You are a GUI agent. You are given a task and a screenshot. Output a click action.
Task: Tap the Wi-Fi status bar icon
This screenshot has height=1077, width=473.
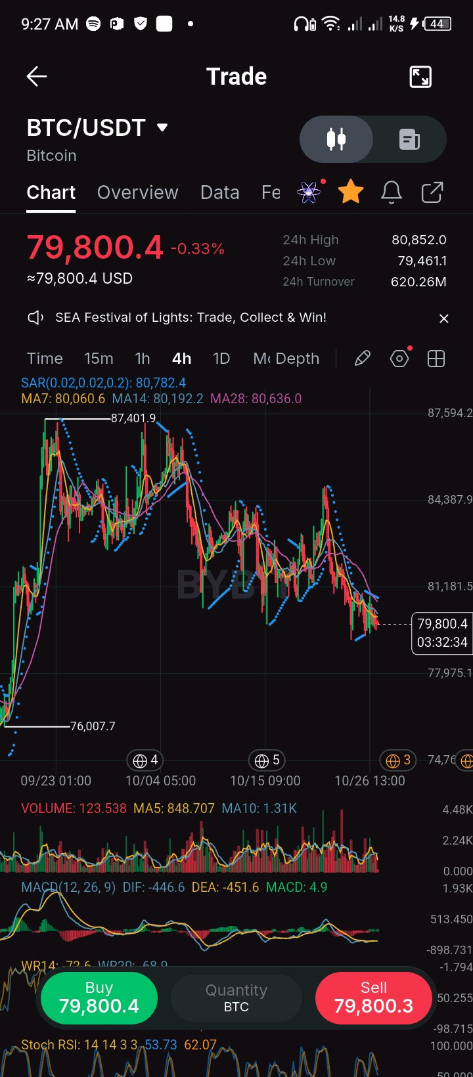332,24
